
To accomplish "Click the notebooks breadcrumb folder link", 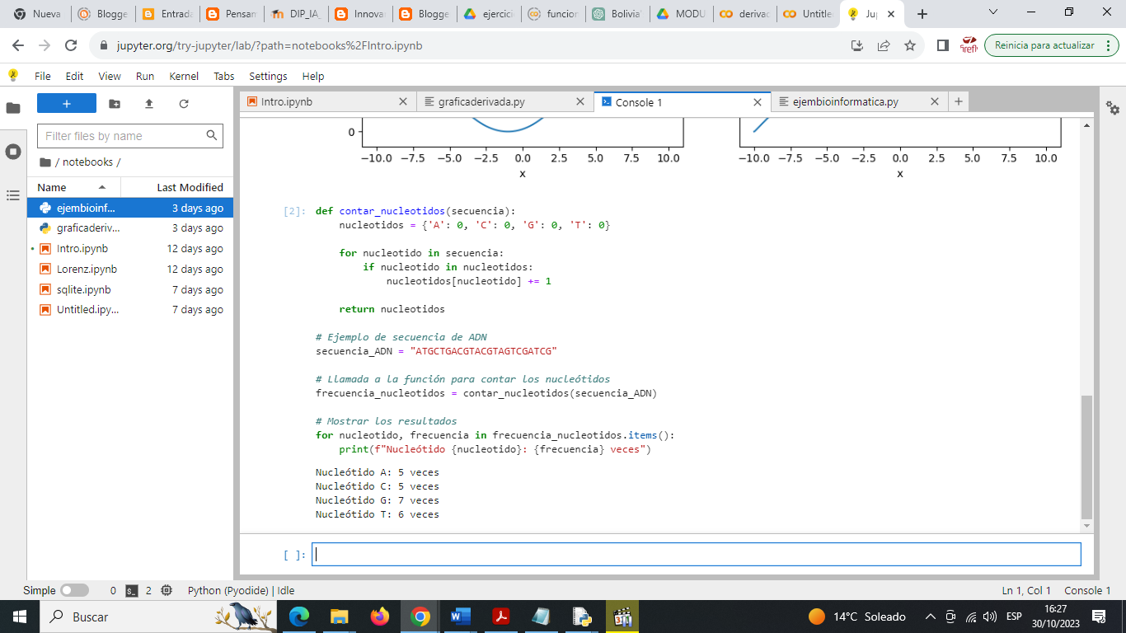I will [88, 162].
